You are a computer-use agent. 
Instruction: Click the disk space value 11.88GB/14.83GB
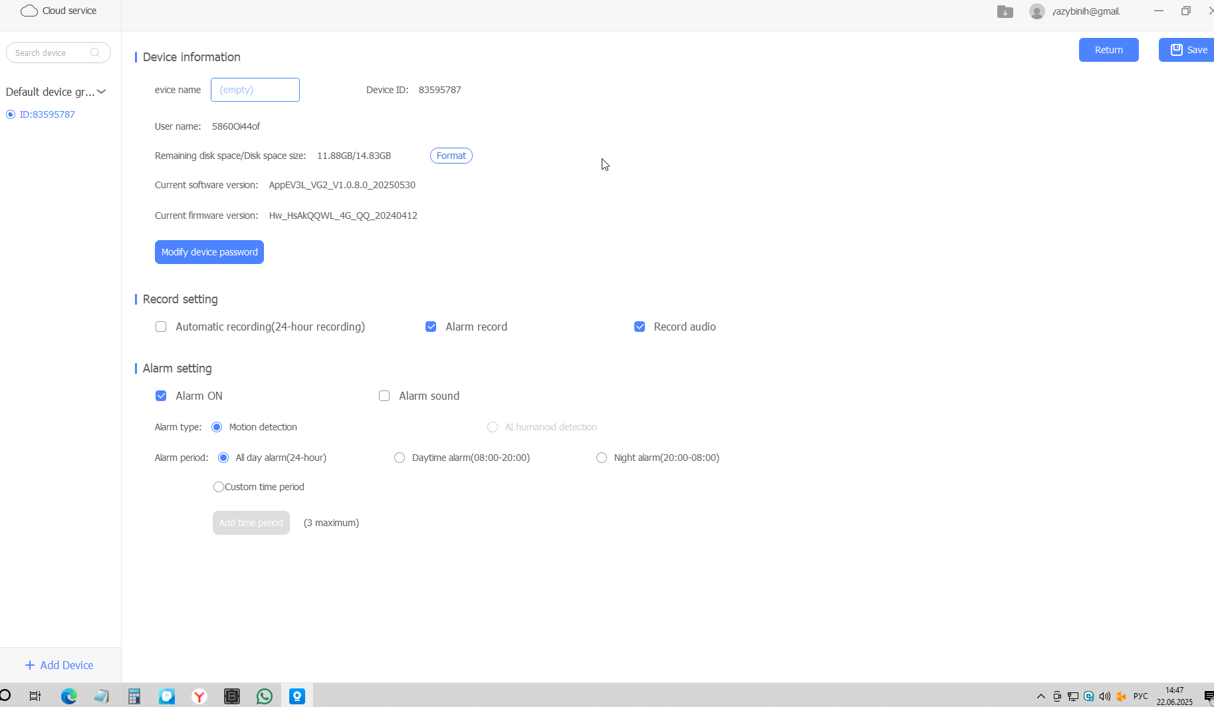click(354, 156)
